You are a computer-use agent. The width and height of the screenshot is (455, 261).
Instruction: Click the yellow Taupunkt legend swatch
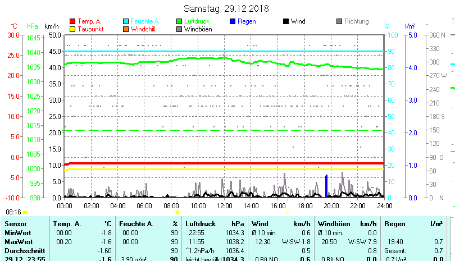(x=72, y=29)
